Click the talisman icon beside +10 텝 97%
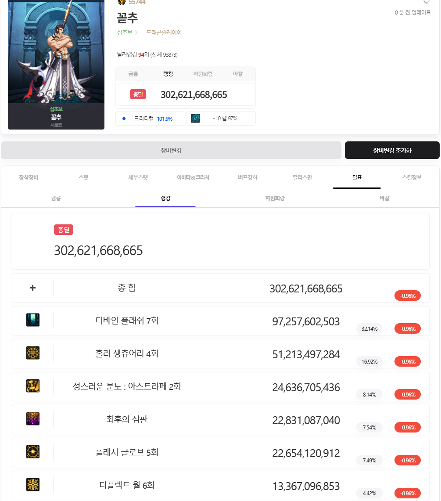The image size is (441, 501). tap(195, 119)
